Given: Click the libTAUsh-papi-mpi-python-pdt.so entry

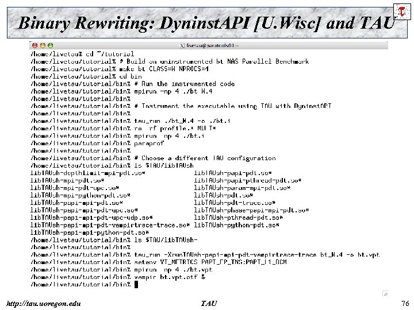Looking at the screenshot, I should tap(90, 232).
